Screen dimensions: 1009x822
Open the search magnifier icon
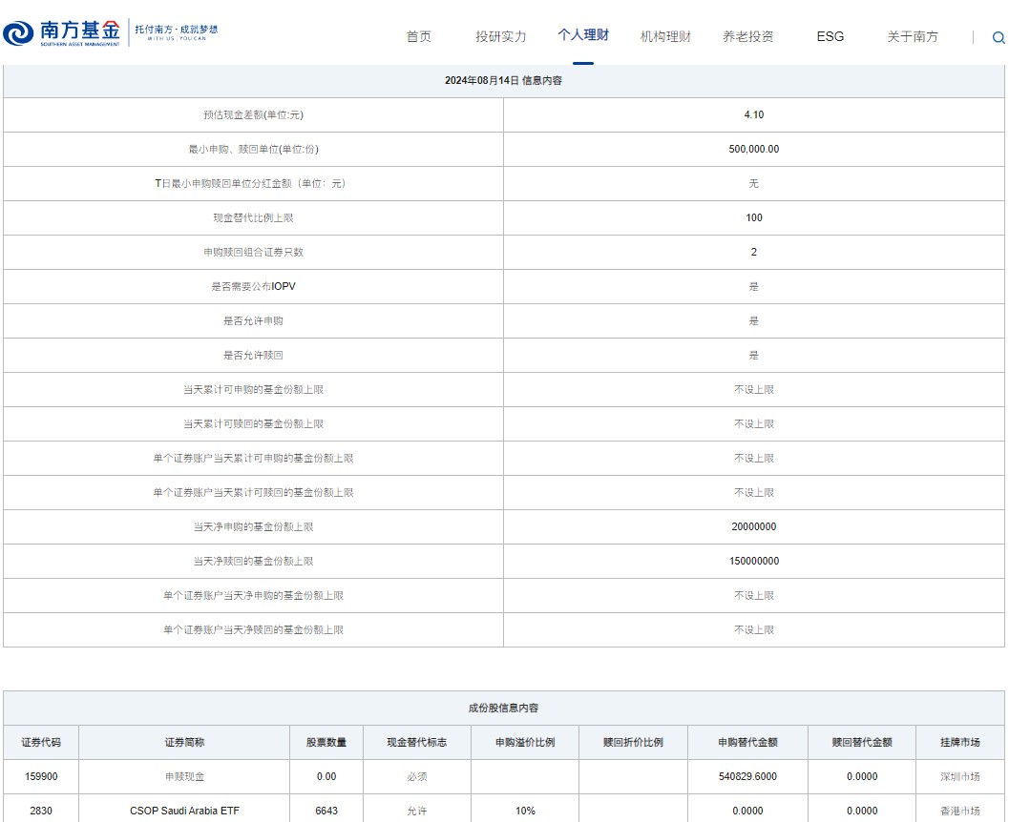tap(998, 38)
